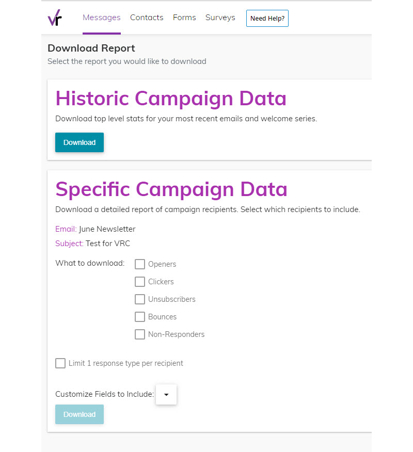The width and height of the screenshot is (413, 452).
Task: Click the June Newsletter email name
Action: (107, 229)
